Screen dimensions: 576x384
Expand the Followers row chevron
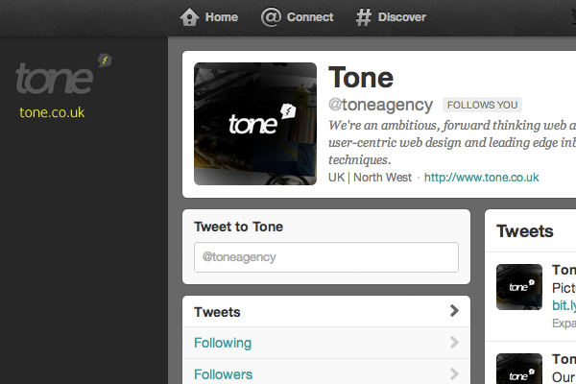[x=454, y=374]
